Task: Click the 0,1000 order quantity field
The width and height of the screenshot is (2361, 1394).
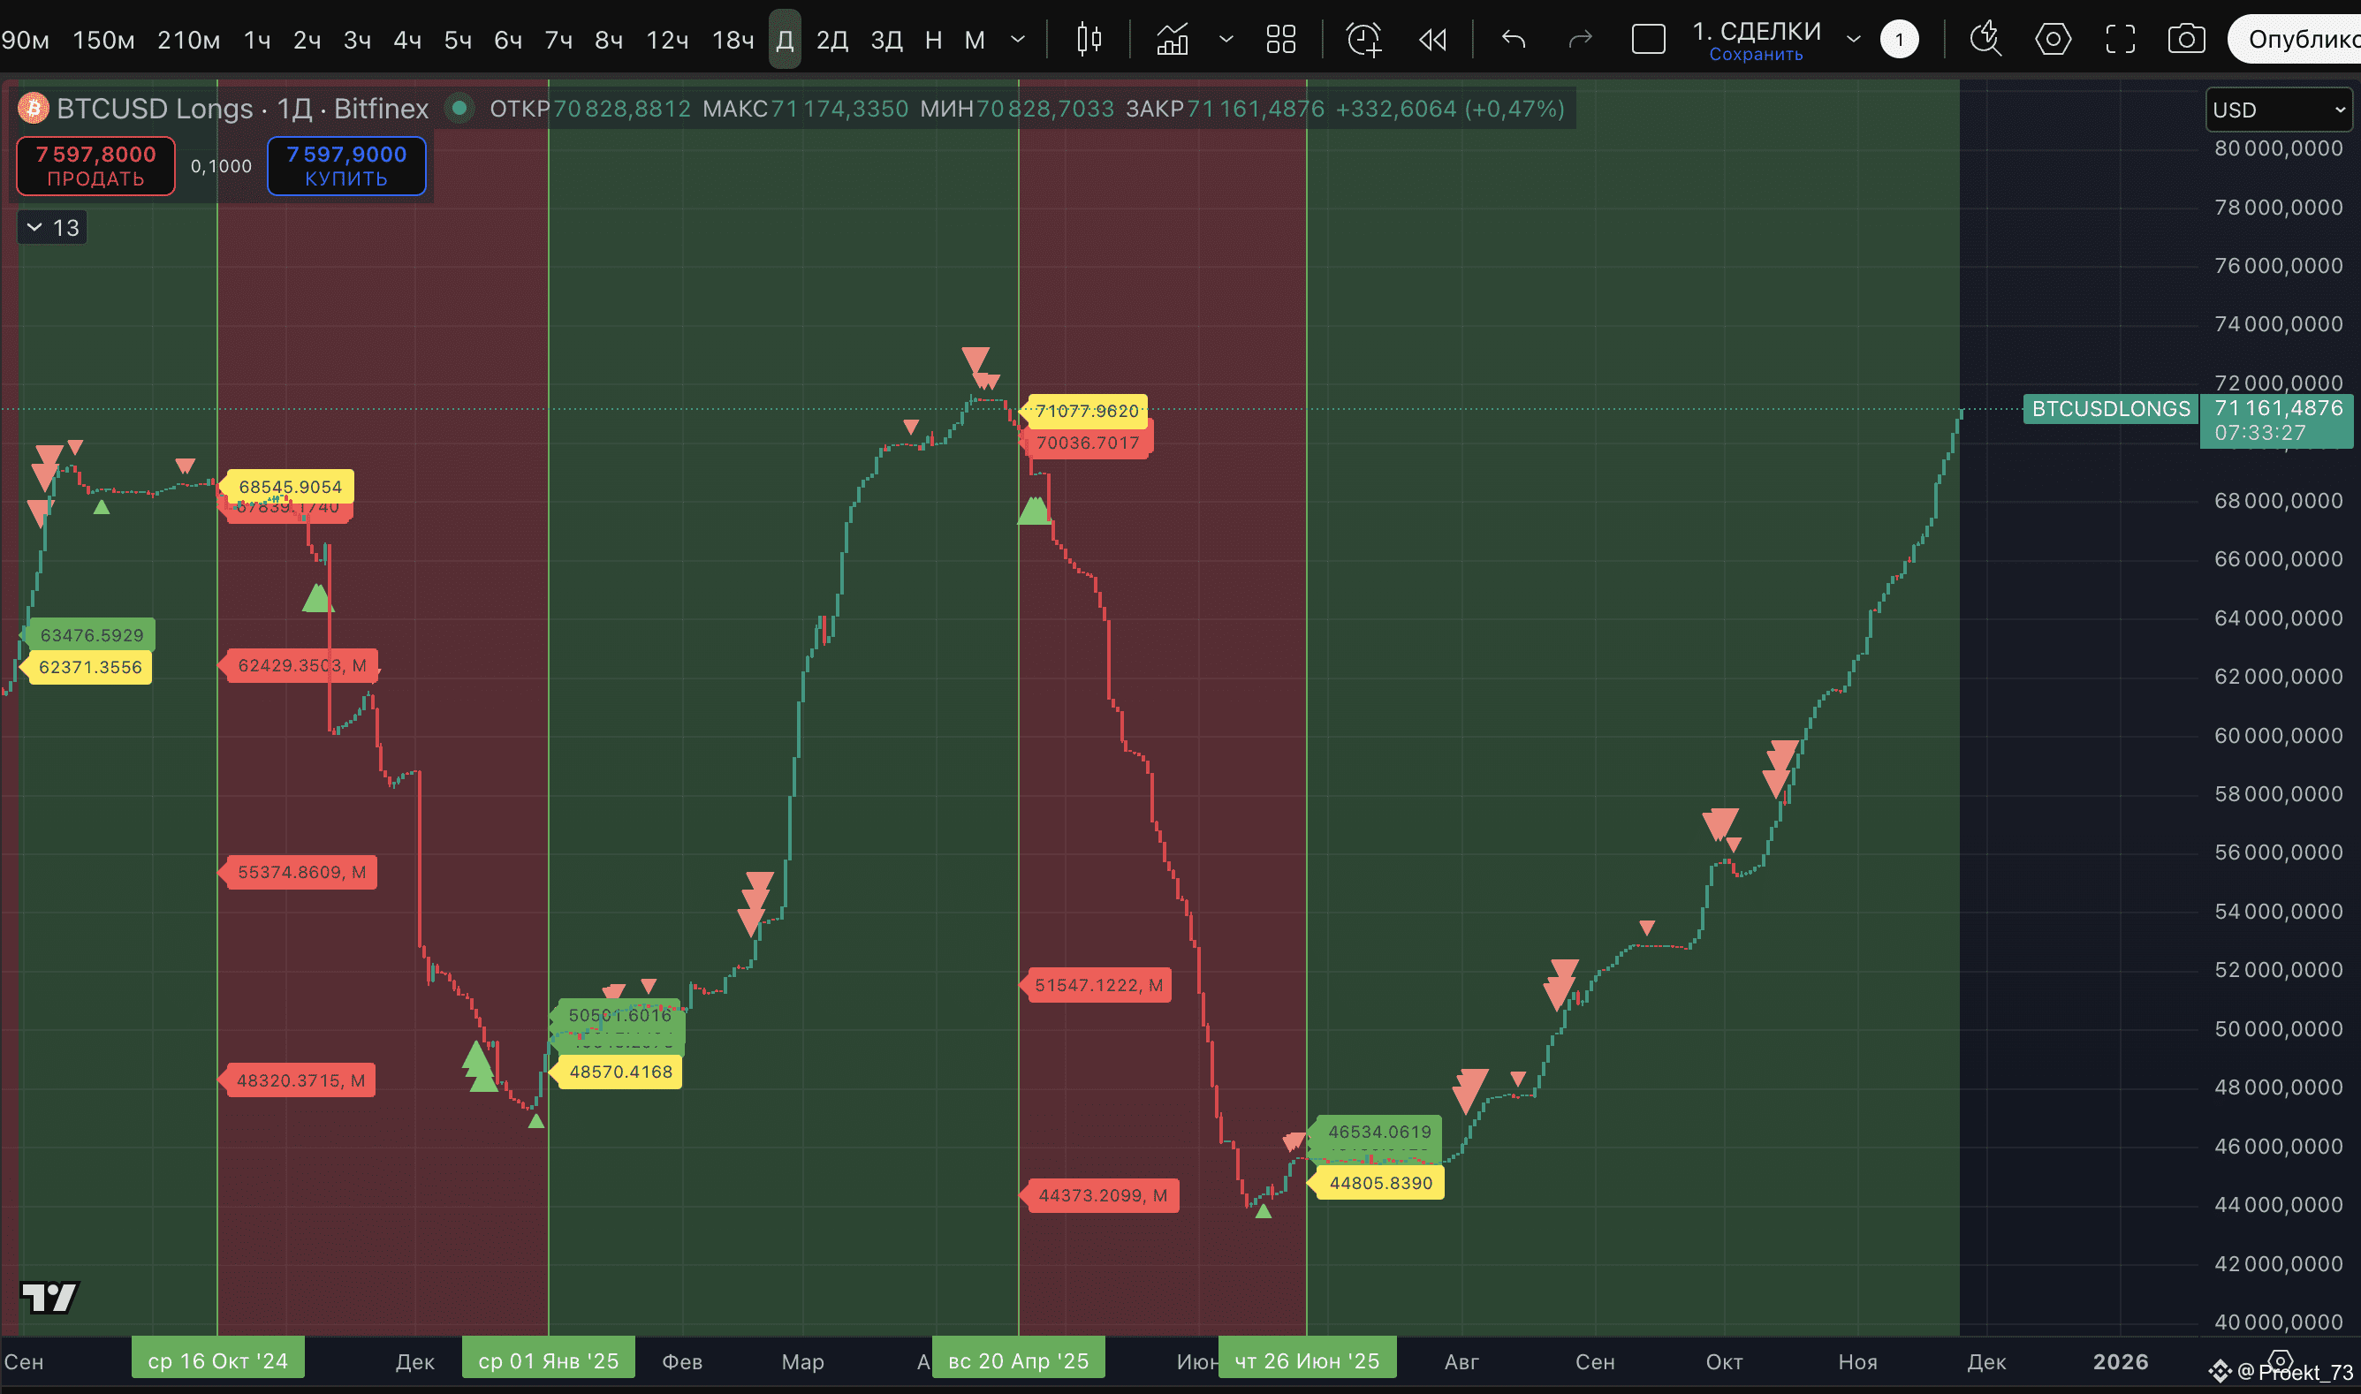Action: point(220,165)
